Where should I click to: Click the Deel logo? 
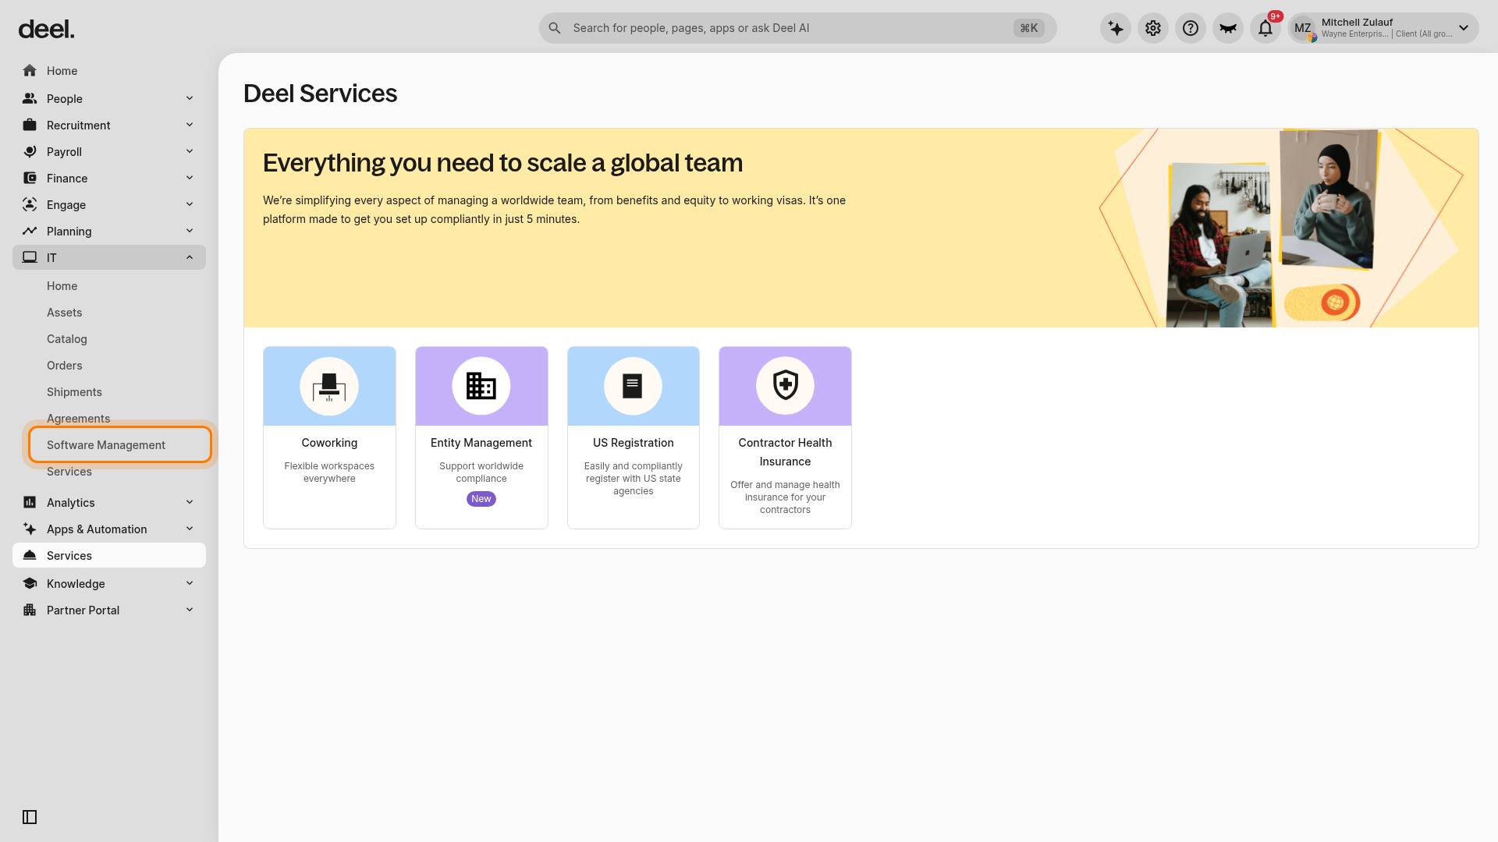coord(46,30)
